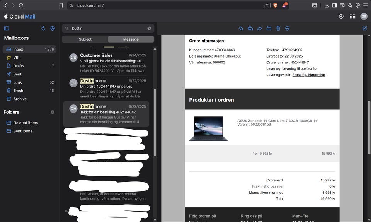This screenshot has width=371, height=224.
Task: Compose a new email message
Action: 365,28
